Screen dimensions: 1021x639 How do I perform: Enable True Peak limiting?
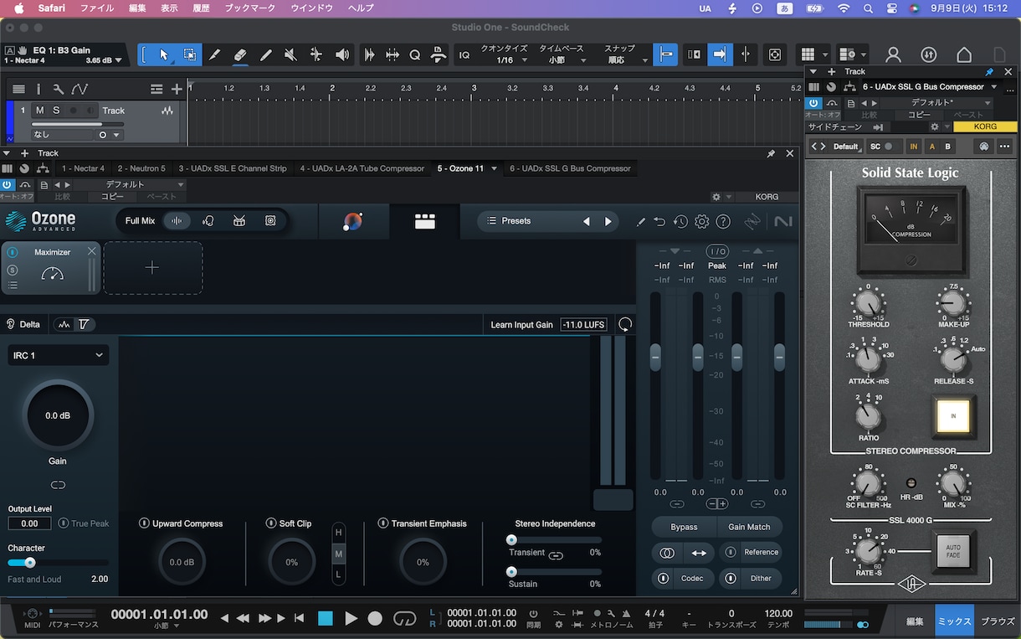pyautogui.click(x=64, y=523)
